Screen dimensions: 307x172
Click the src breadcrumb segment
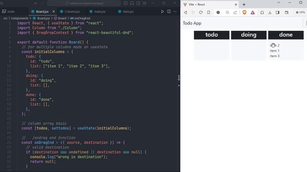pos(5,18)
